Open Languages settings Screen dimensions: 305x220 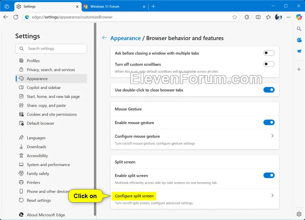click(x=51, y=138)
